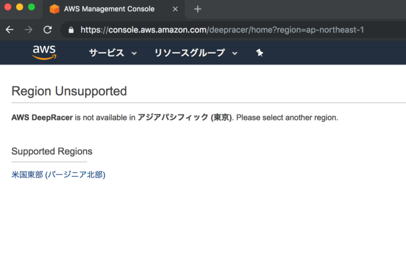Open a new browser tab with the plus icon
The width and height of the screenshot is (406, 255).
197,9
